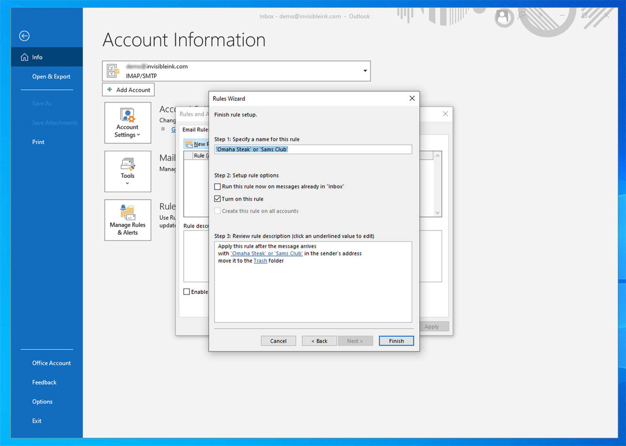Click the profile avatar icon in title bar
Screen dimensions: 626x446
pyautogui.click(x=503, y=17)
